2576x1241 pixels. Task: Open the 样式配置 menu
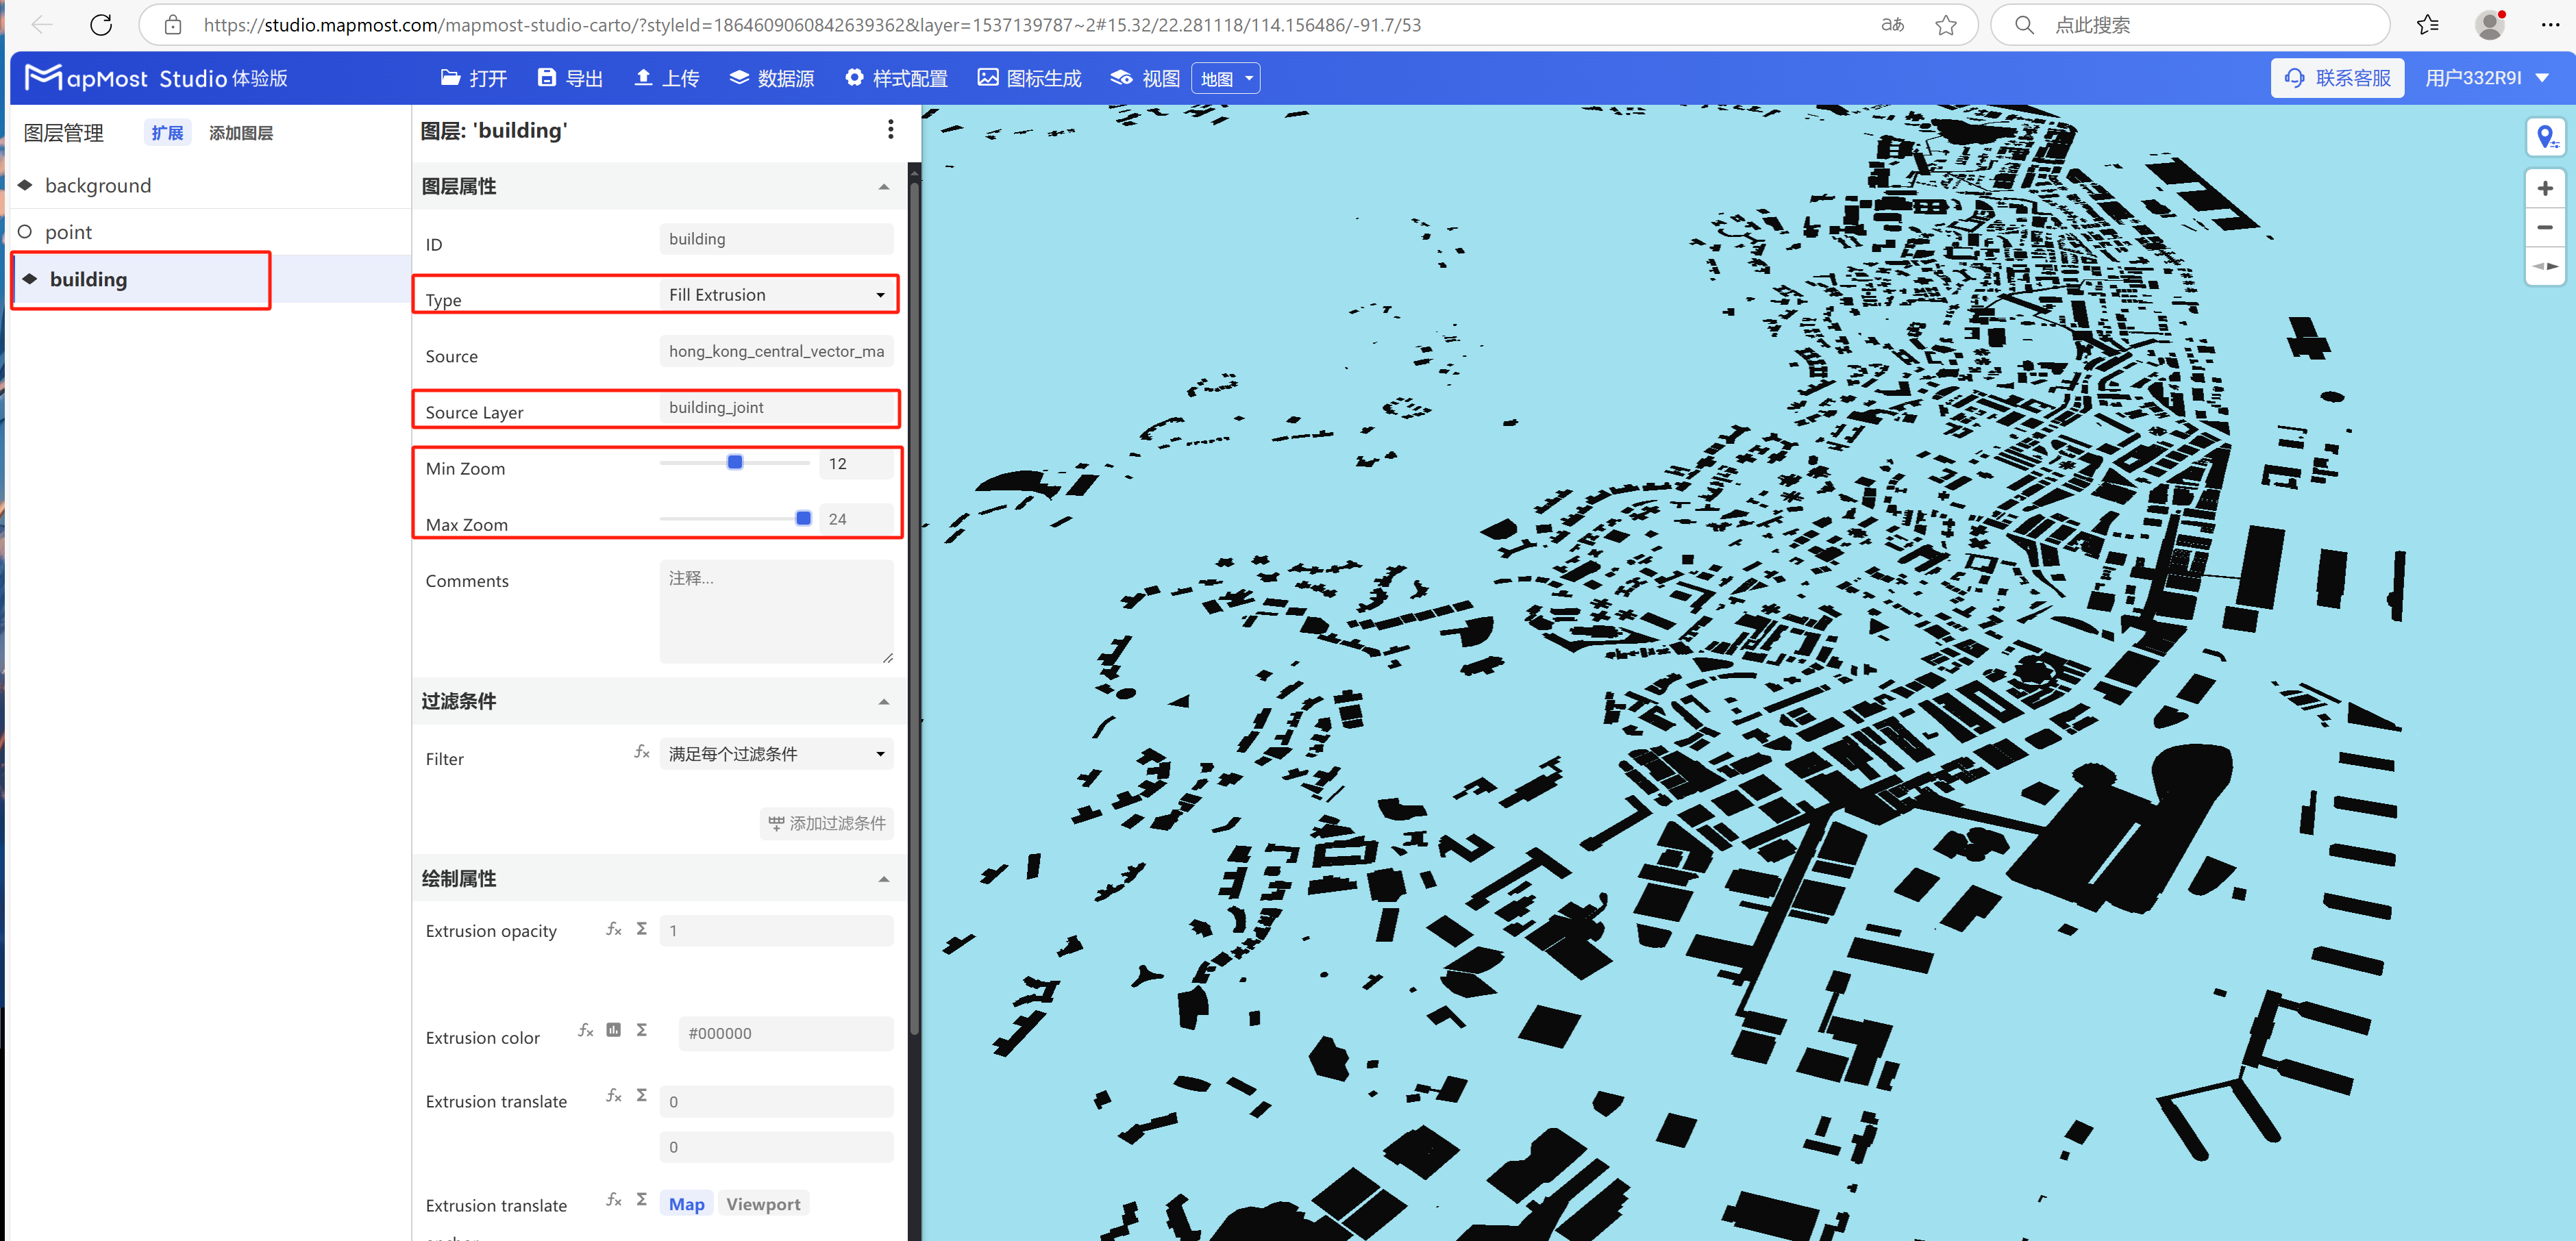tap(896, 78)
